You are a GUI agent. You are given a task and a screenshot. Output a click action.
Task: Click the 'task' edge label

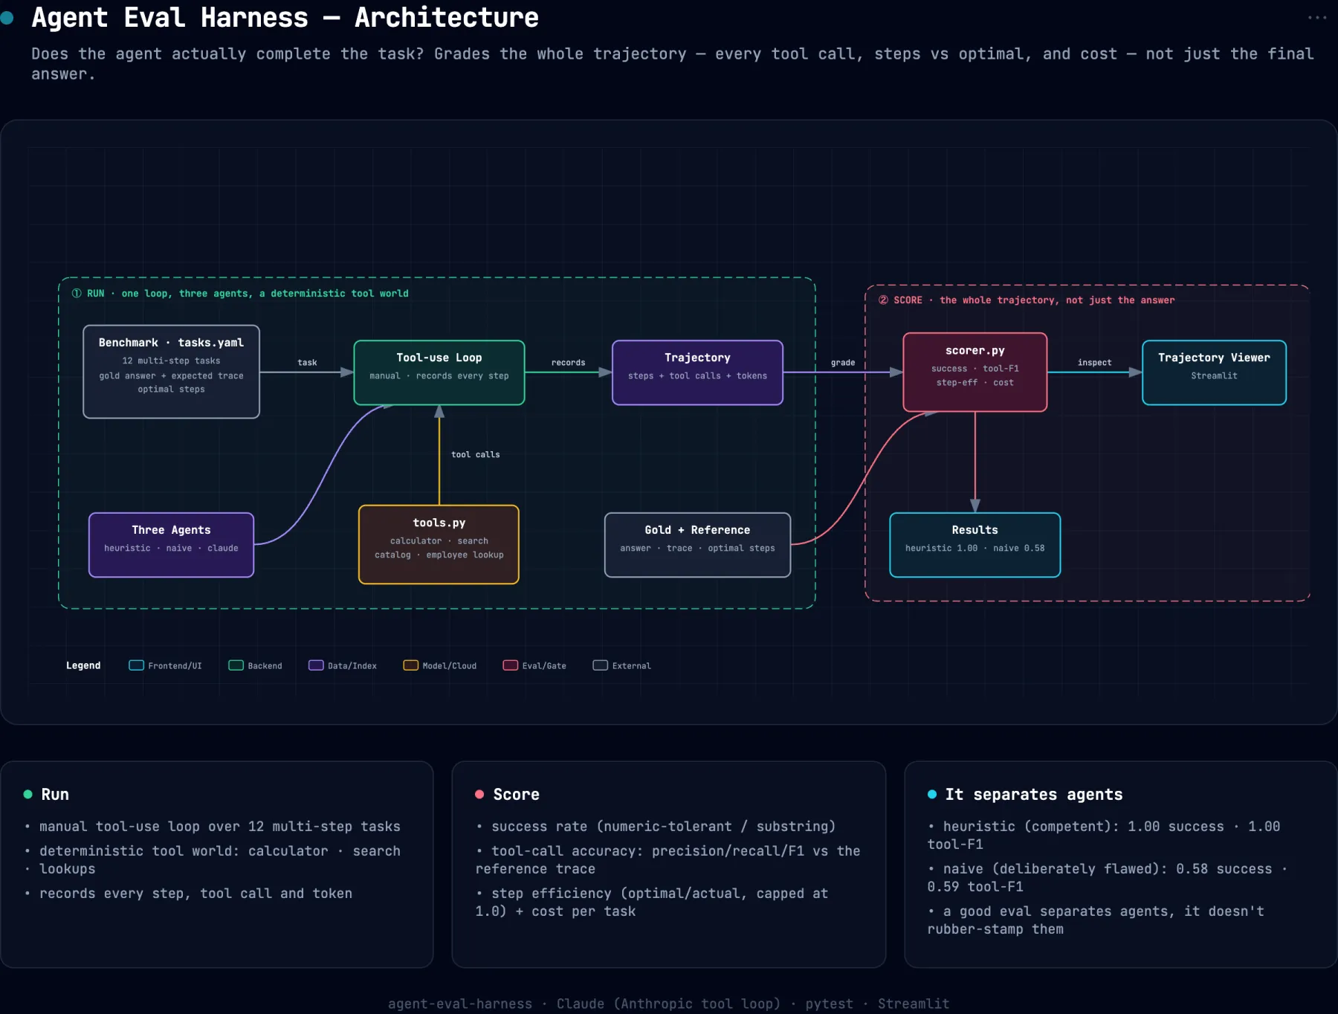[x=307, y=363]
